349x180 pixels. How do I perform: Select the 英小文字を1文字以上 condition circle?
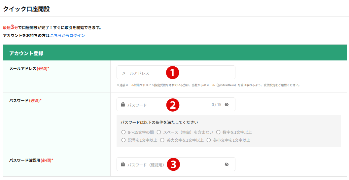pyautogui.click(x=209, y=140)
